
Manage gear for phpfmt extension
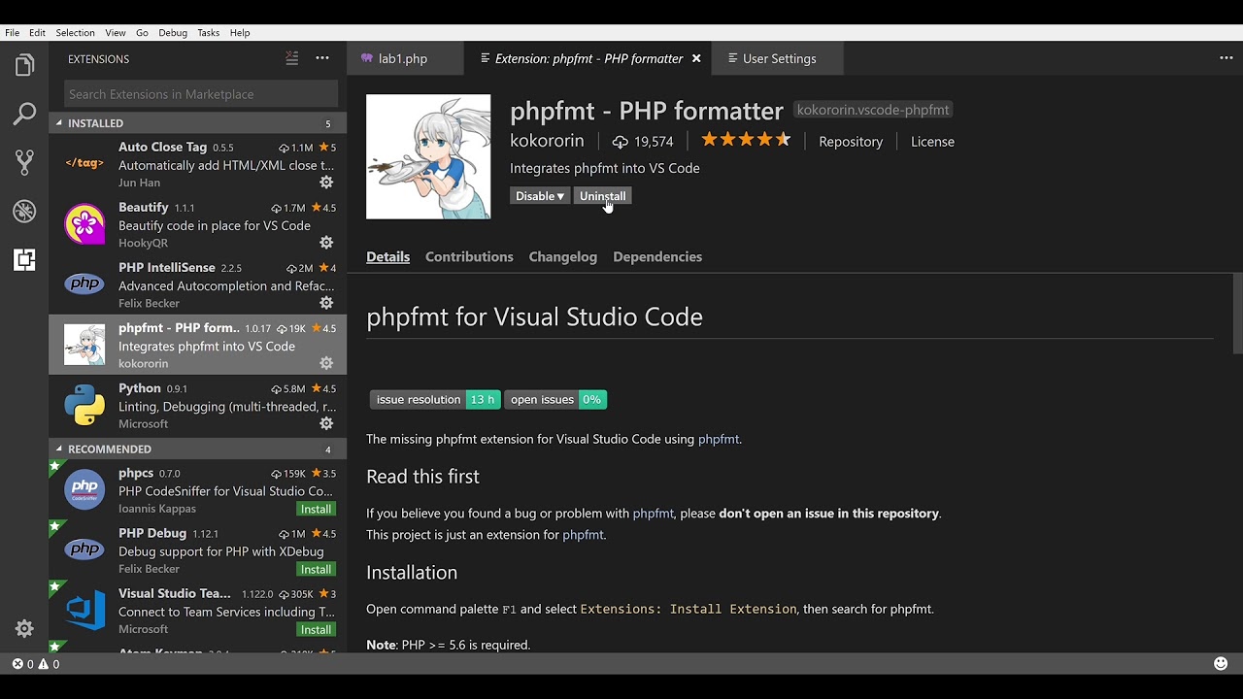click(x=326, y=363)
